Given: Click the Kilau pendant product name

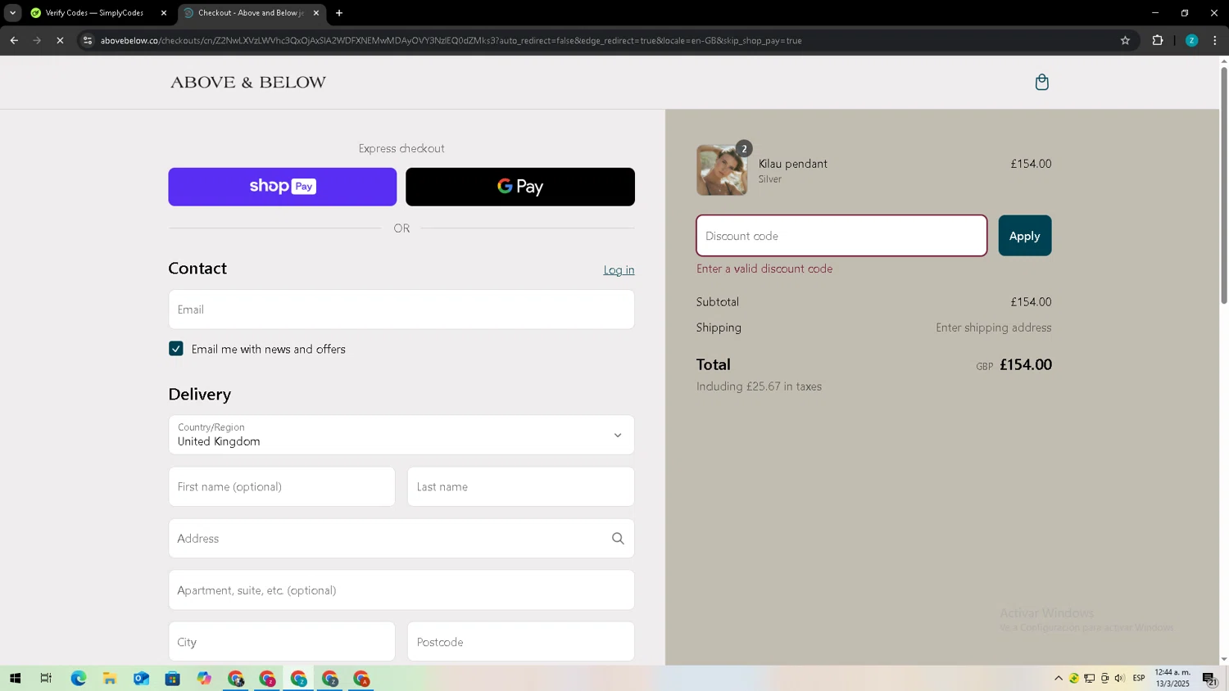Looking at the screenshot, I should pos(793,164).
